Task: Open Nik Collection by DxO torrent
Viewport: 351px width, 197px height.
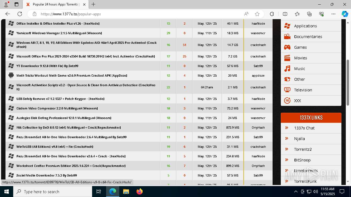Action: (x=69, y=128)
